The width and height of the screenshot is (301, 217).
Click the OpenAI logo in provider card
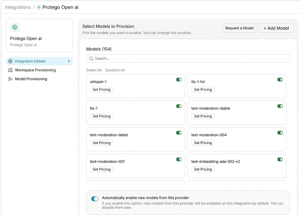(15, 27)
